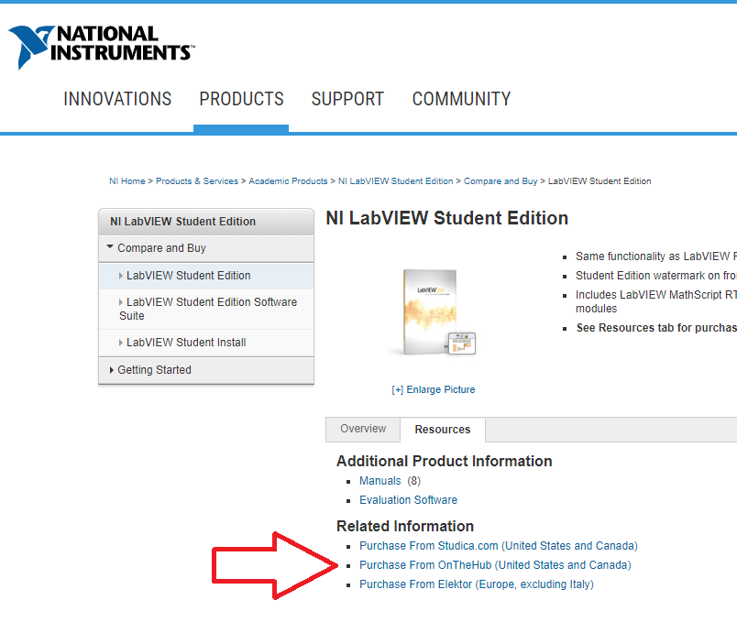Viewport: 737px width, 644px height.
Task: Collapse the Compare and Buy sidebar section
Action: 206,248
